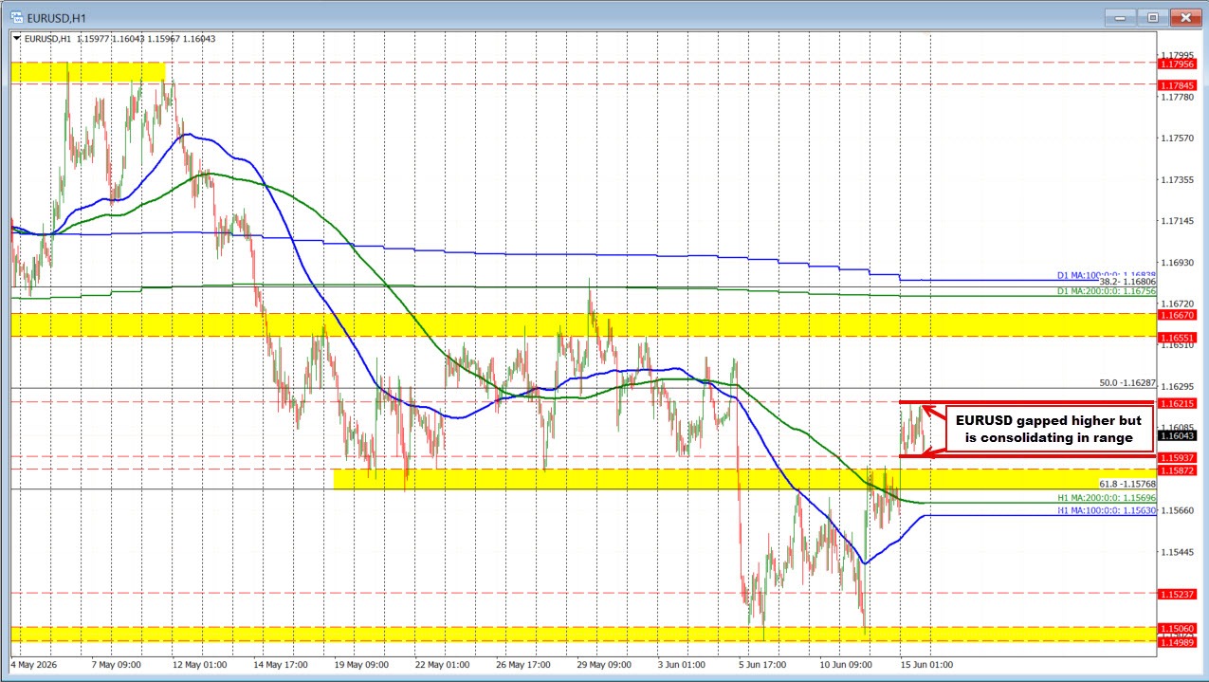This screenshot has width=1209, height=682.
Task: Click the 61.8 Fibonacci label 1.15768
Action: (x=1127, y=484)
